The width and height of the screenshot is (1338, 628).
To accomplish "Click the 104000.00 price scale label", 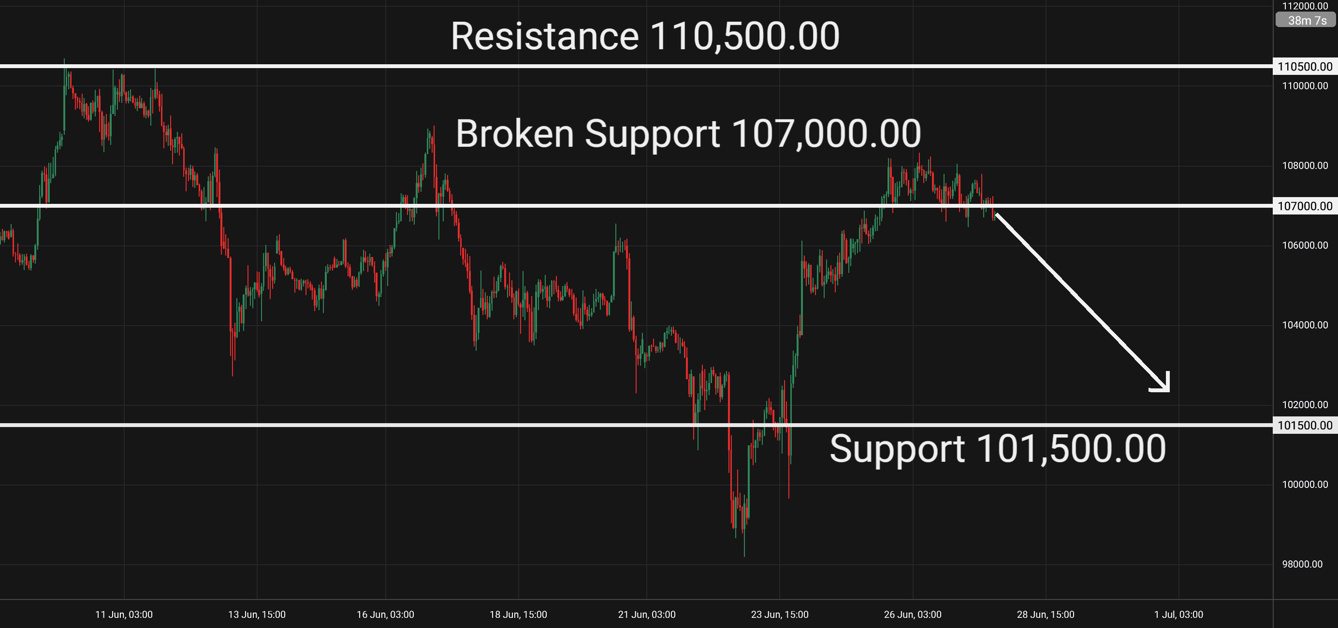I will 1305,325.
